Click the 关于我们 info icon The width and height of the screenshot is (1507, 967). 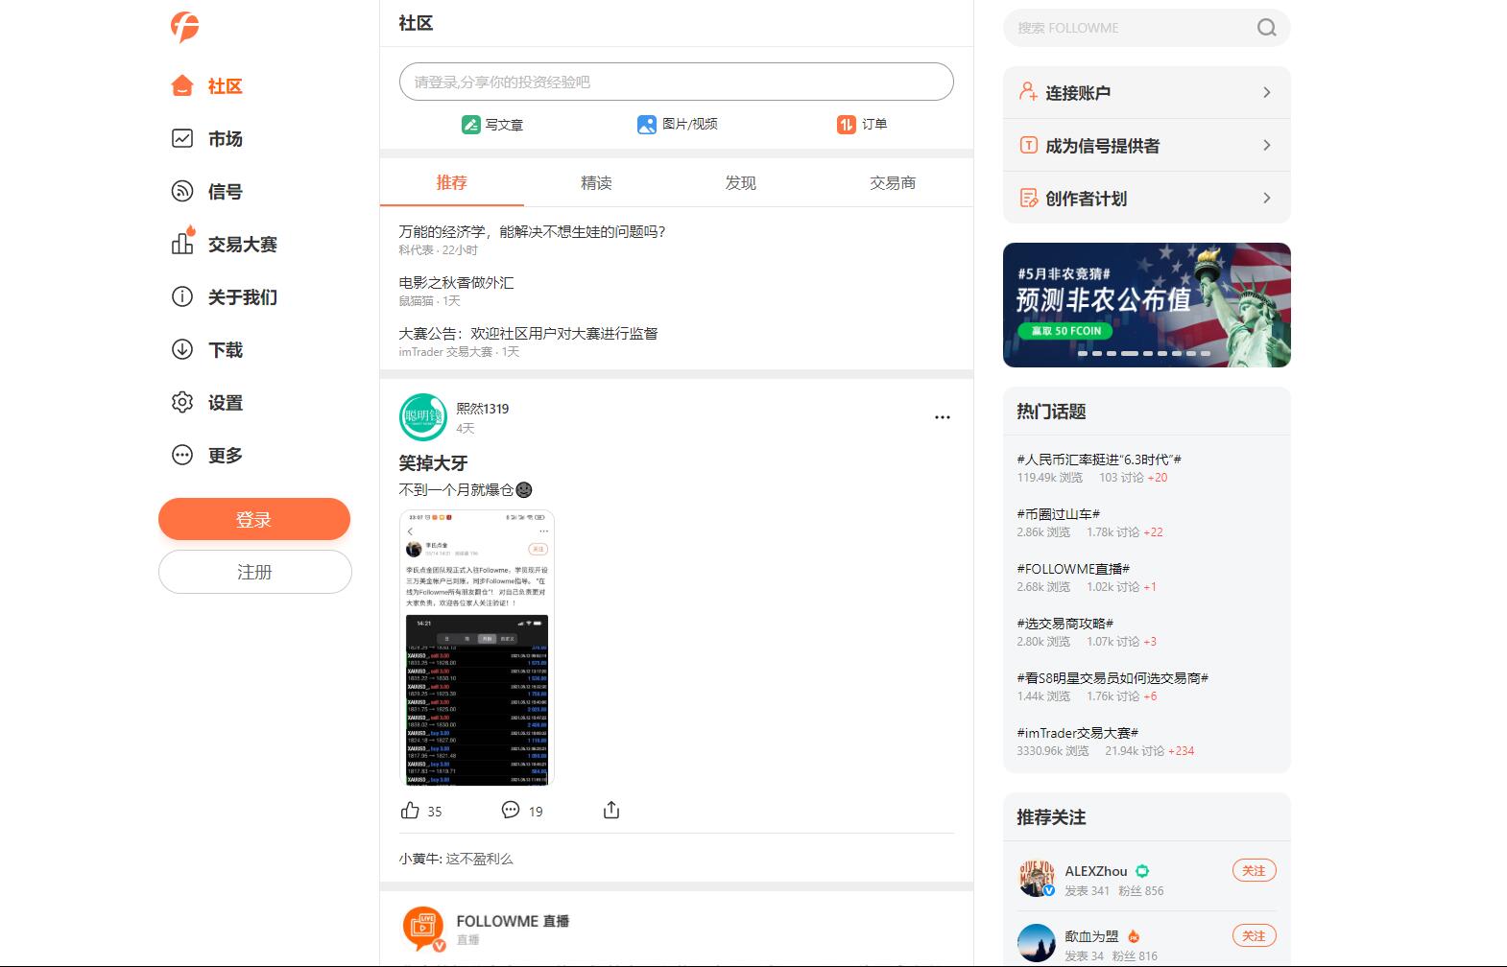pos(182,296)
